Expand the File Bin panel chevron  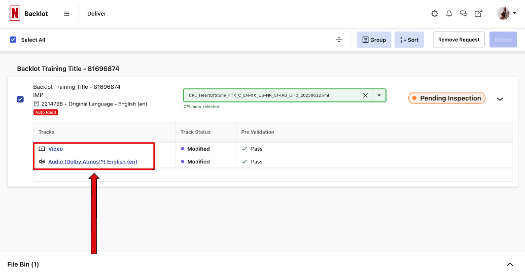pos(510,264)
